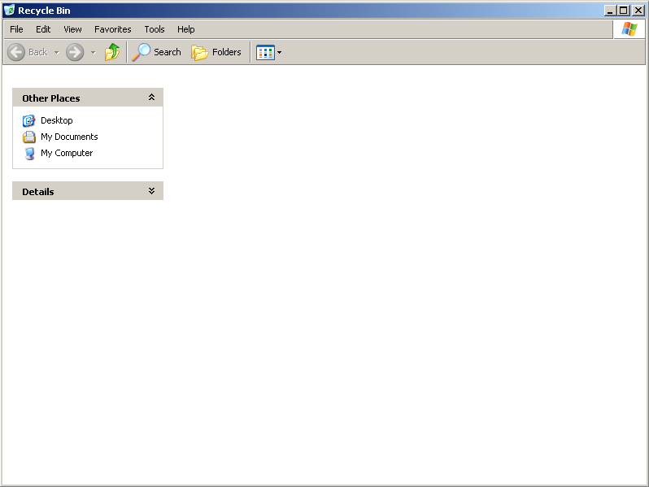The image size is (649, 487).
Task: Close the Recycle Bin window
Action: pos(638,11)
